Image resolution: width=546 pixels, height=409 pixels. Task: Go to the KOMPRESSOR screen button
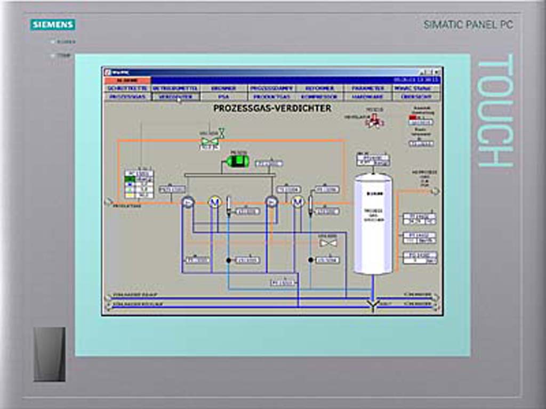click(320, 97)
